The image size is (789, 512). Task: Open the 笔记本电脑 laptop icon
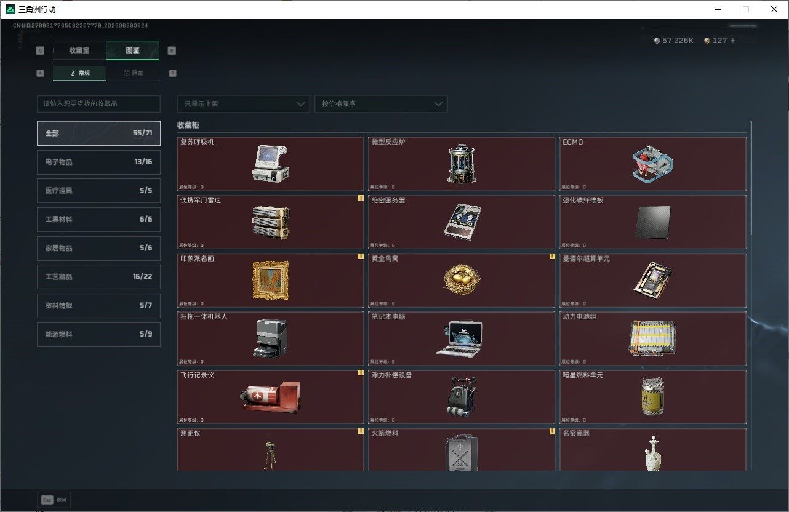tap(460, 338)
